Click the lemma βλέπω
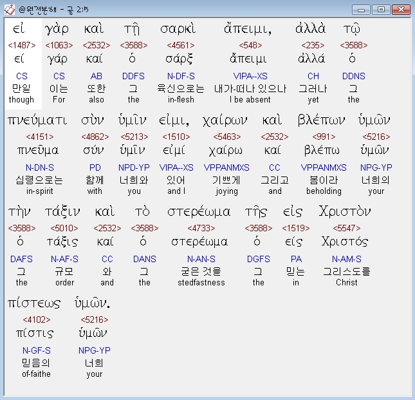Screen dimensions: 415x400 click(322, 150)
